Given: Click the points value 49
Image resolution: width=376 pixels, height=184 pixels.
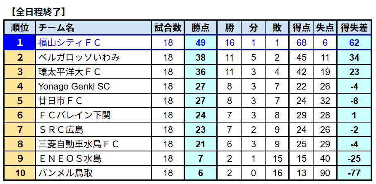Looking at the screenshot, I should (201, 42).
